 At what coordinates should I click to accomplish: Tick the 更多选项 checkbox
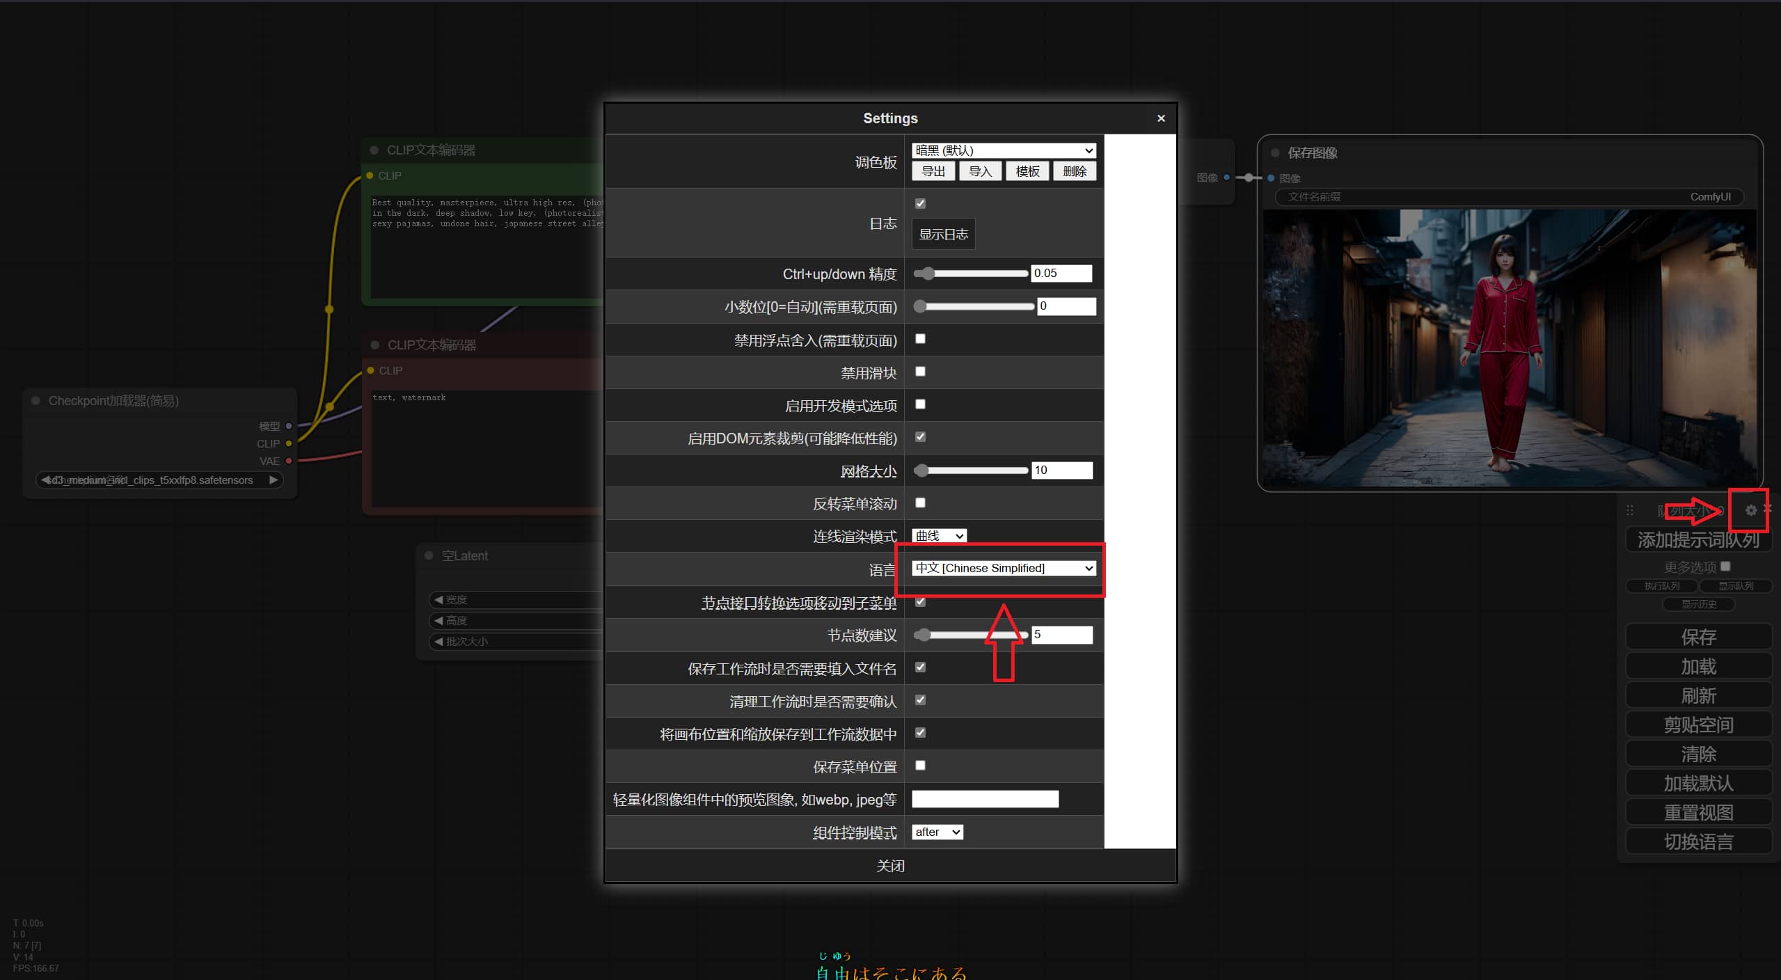tap(1725, 567)
